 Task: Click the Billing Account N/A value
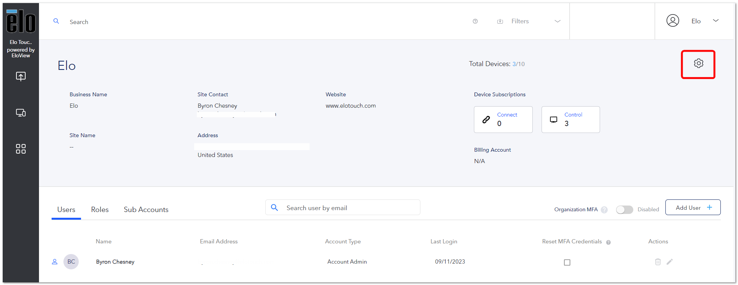tap(479, 161)
